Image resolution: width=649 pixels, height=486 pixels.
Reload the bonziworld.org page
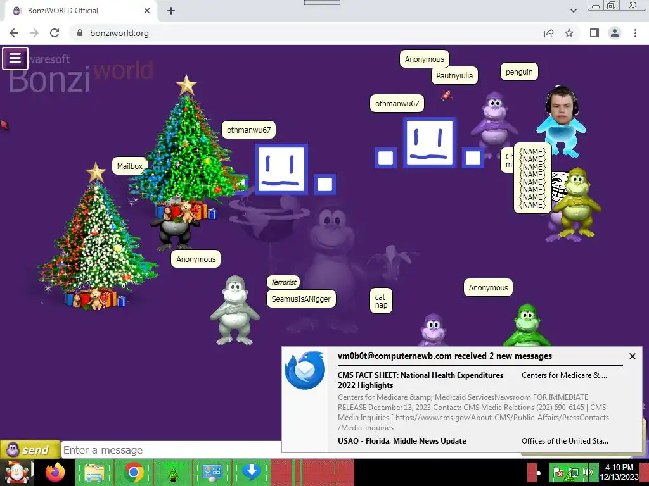[55, 33]
